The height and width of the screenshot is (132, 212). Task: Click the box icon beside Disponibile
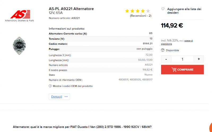tap(163, 50)
